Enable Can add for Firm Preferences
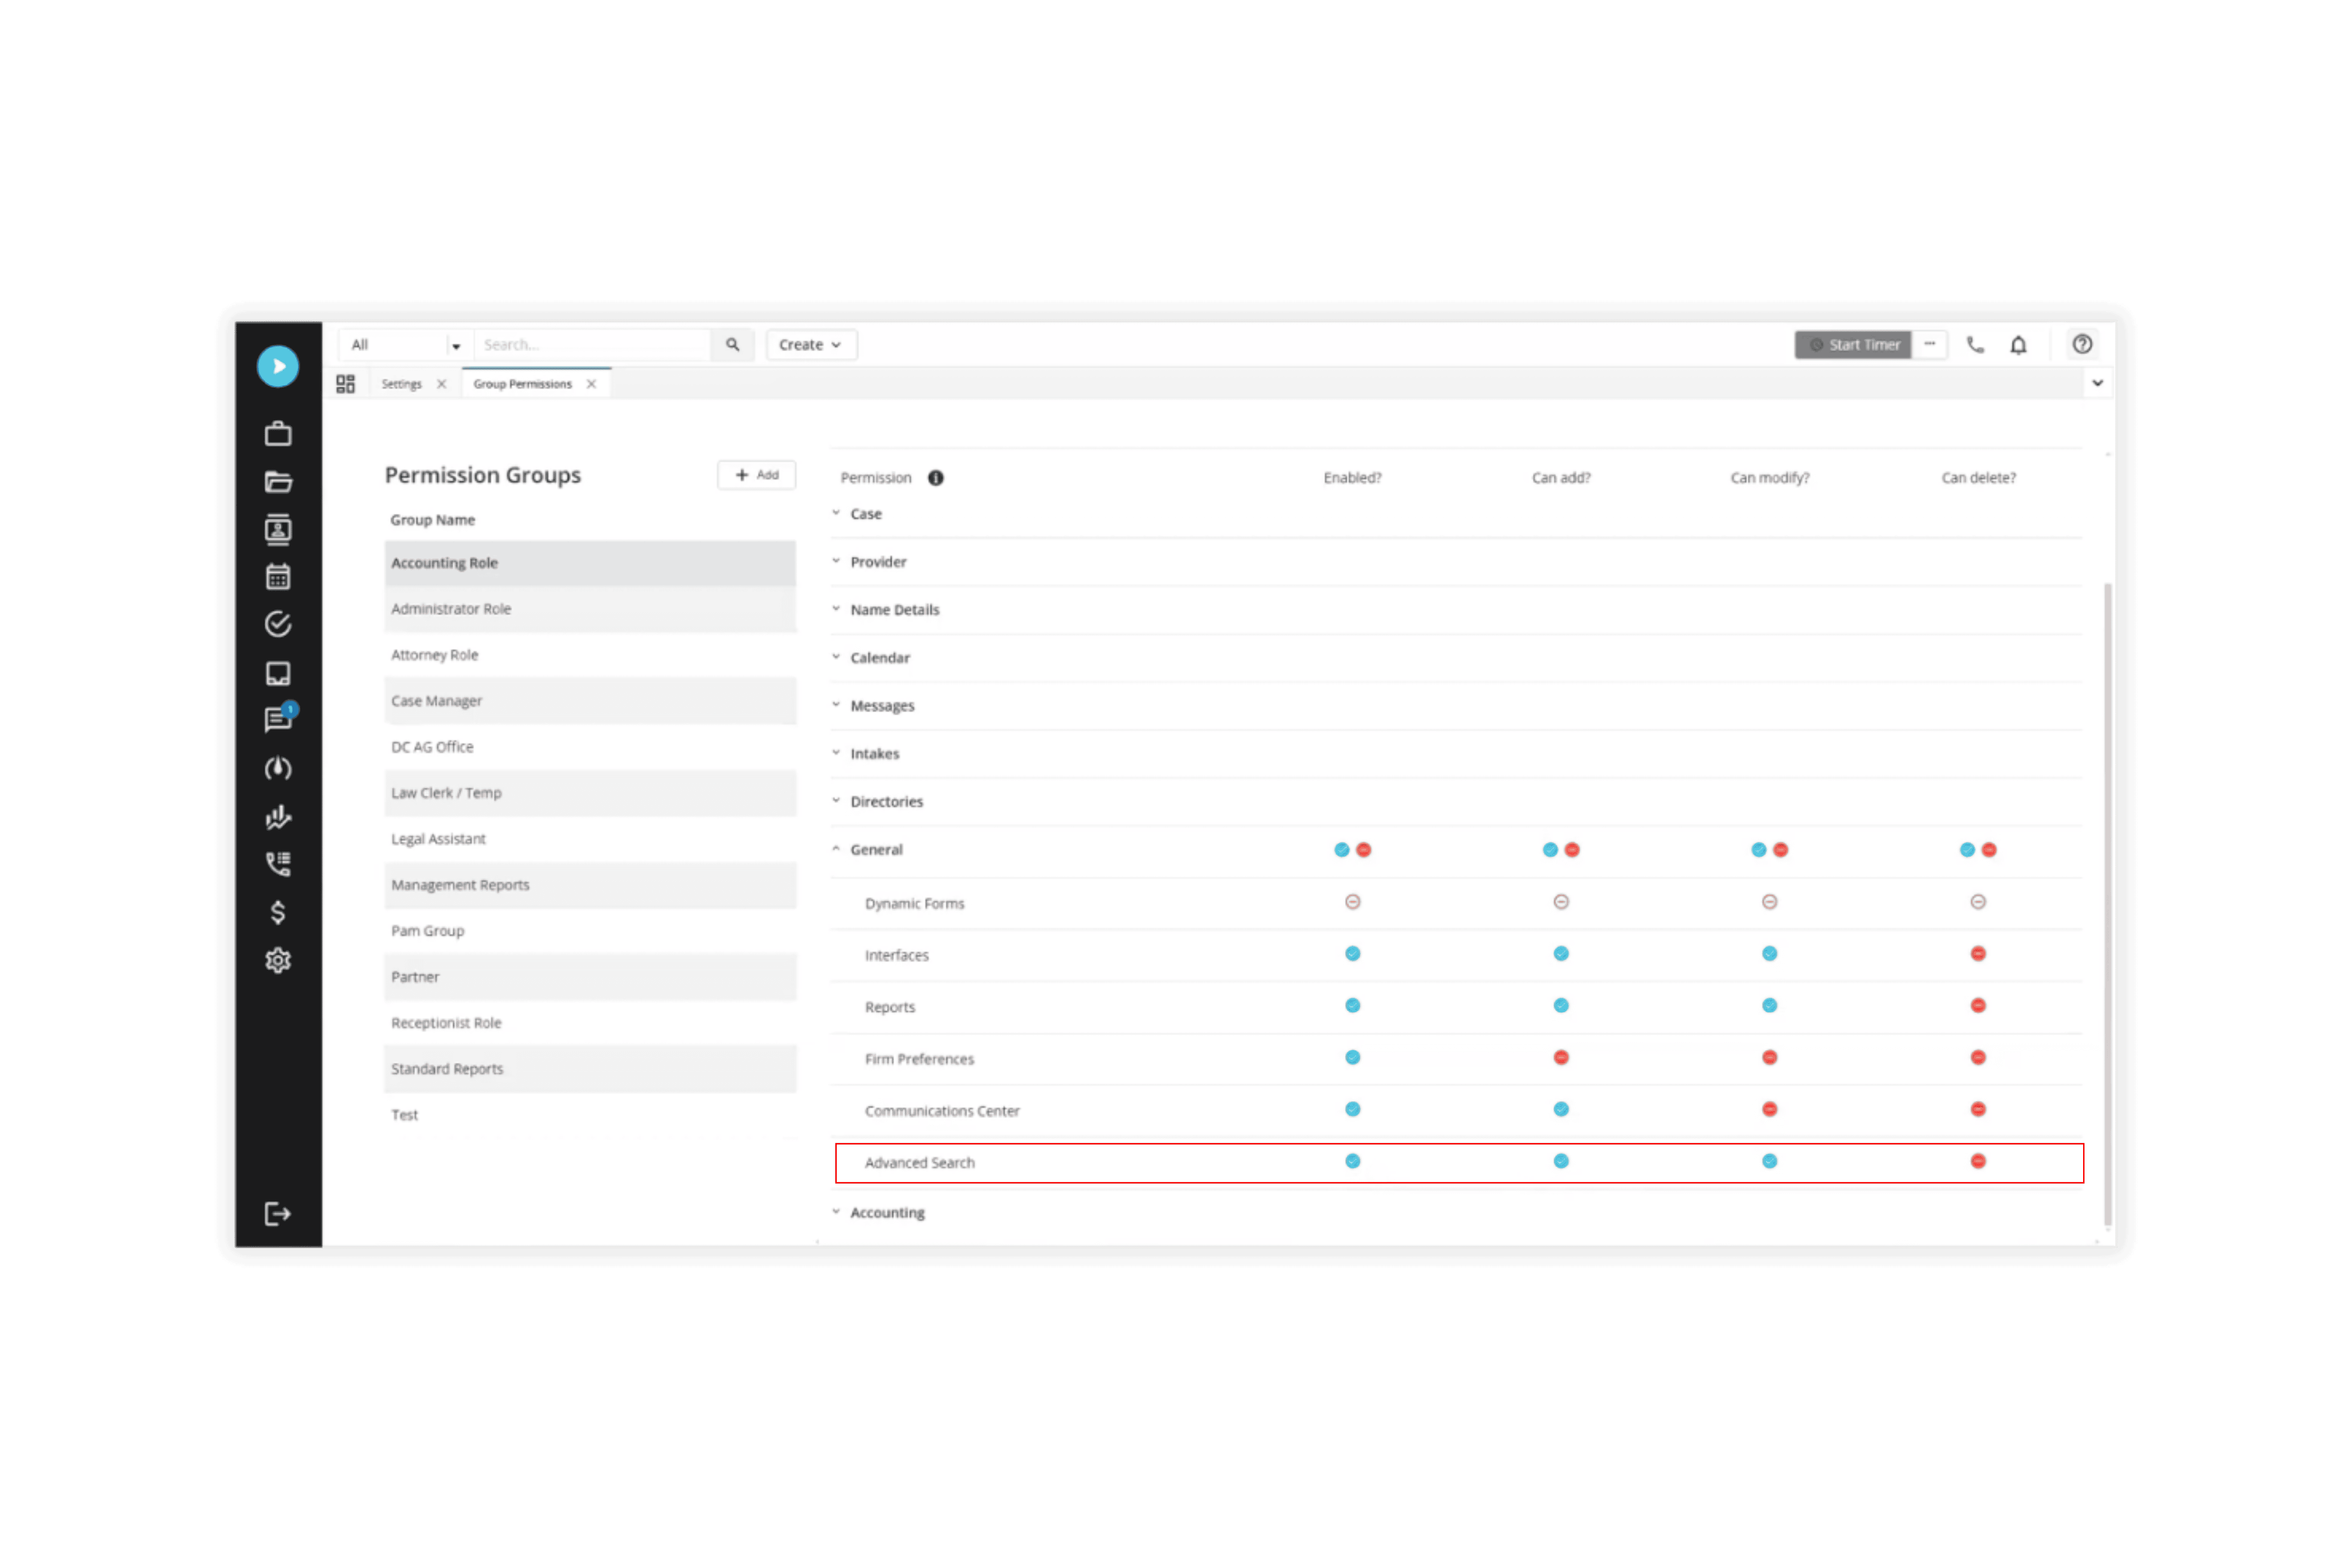Viewport: 2352px width, 1568px height. pos(1560,1057)
